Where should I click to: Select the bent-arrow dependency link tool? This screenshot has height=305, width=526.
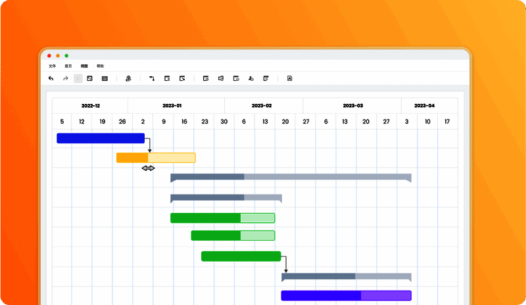(152, 78)
